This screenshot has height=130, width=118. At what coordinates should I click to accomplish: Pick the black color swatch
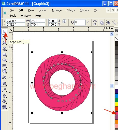click(x=117, y=44)
